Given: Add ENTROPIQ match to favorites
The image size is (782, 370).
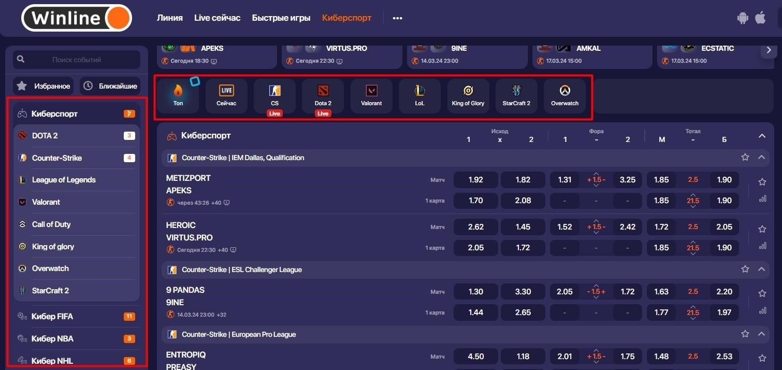Looking at the screenshot, I should click(x=762, y=358).
